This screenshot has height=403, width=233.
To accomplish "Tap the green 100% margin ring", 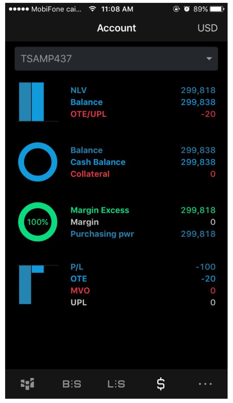I will [38, 222].
